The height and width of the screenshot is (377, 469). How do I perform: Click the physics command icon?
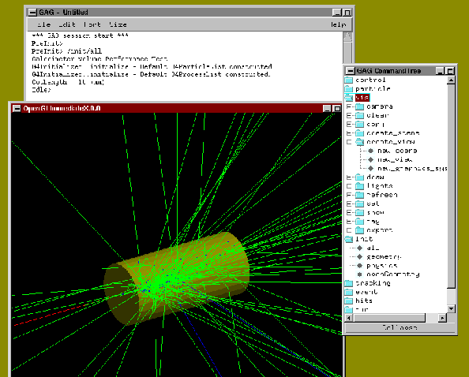point(360,266)
